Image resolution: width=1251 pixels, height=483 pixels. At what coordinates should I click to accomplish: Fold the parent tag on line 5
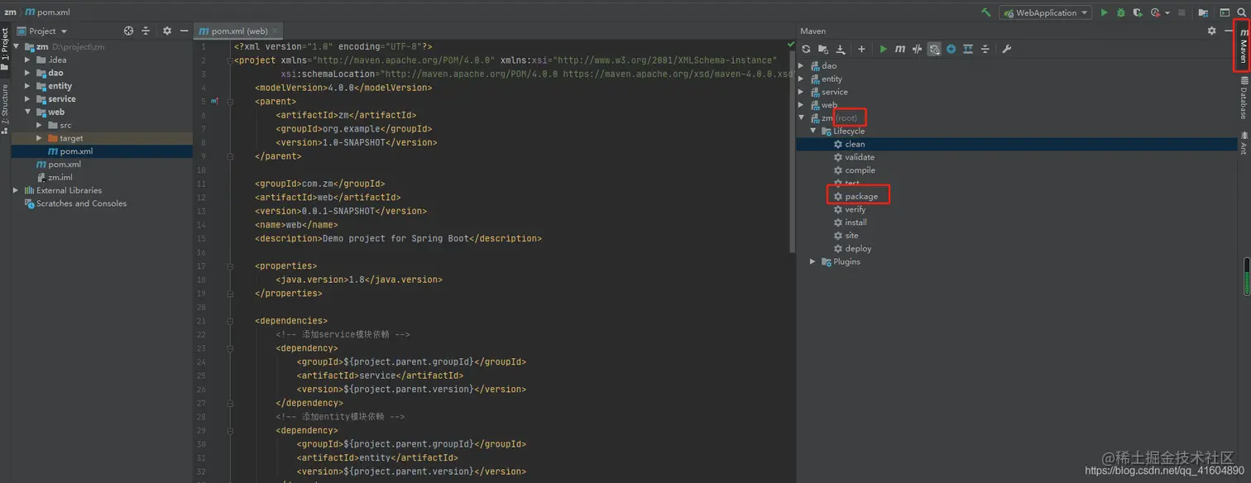coord(229,101)
